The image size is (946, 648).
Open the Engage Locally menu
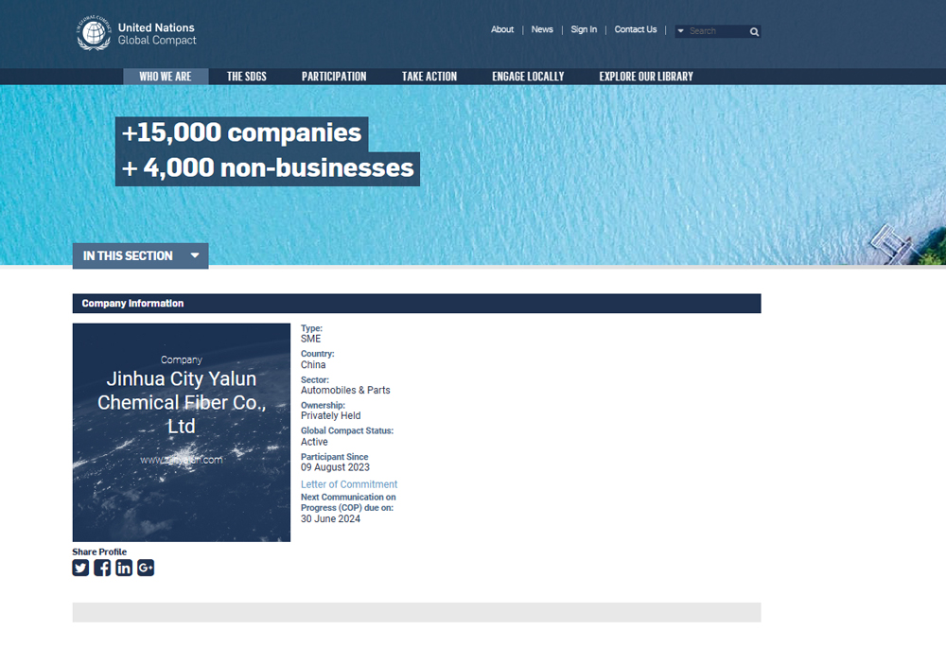528,77
